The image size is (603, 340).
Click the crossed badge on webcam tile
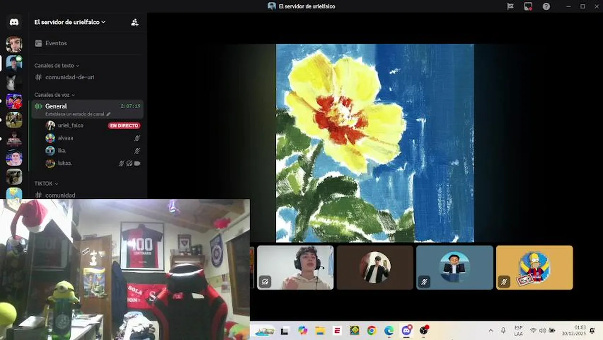coord(265,282)
